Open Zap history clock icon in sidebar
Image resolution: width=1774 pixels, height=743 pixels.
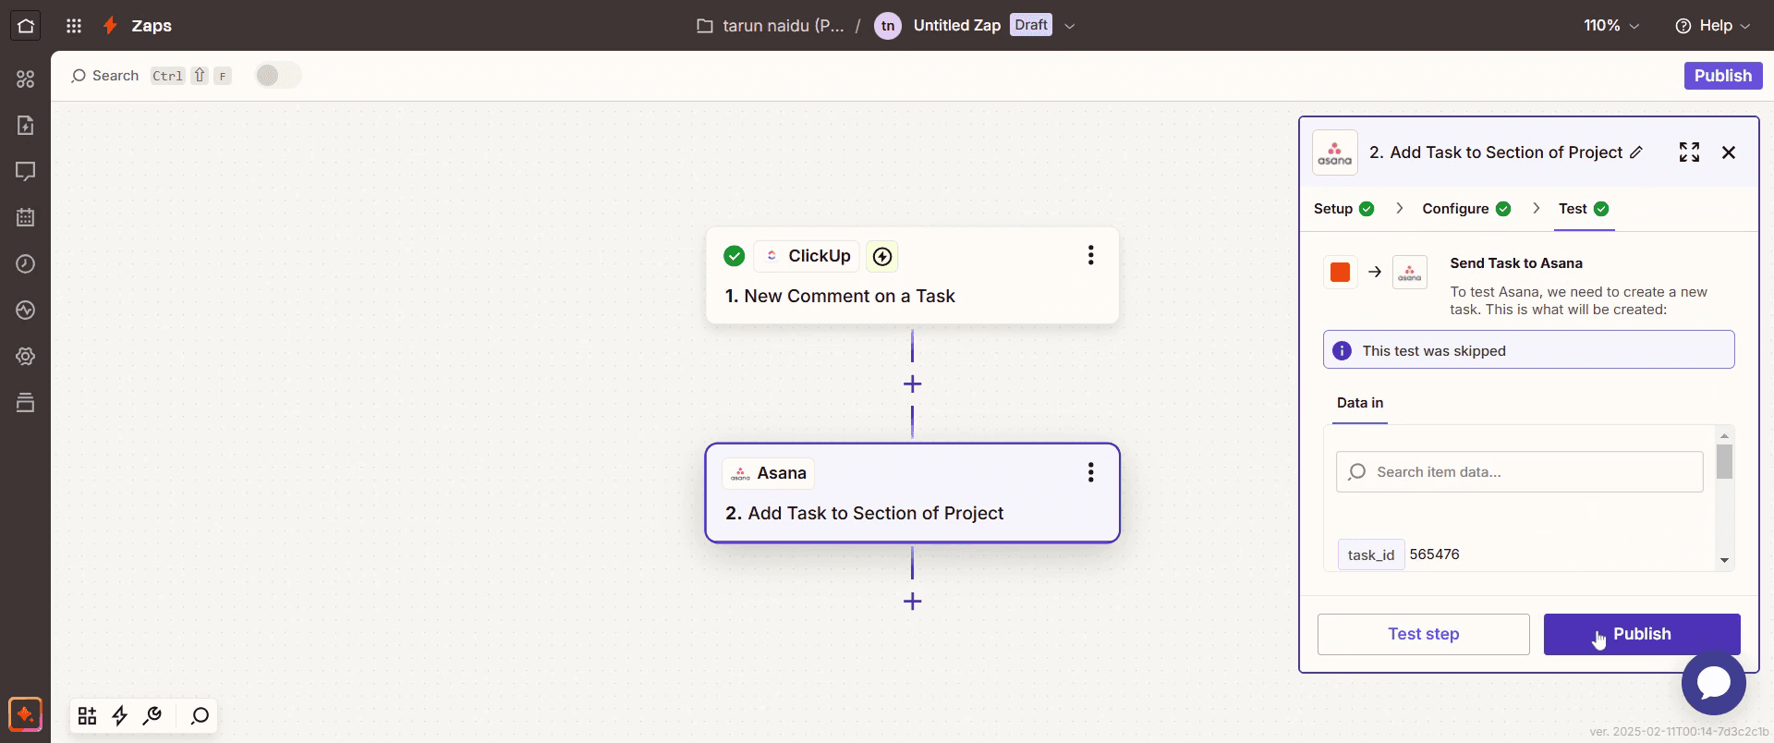[x=26, y=263]
